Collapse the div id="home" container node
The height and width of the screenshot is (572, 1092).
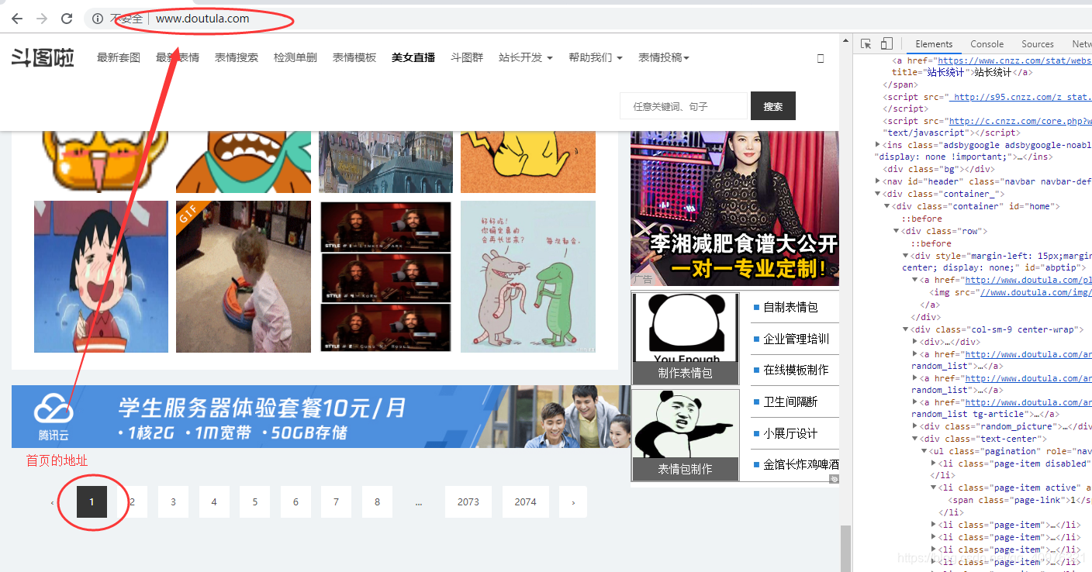pos(887,206)
